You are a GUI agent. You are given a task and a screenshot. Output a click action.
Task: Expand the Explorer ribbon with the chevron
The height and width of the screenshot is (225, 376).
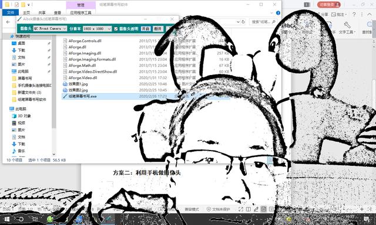(x=271, y=13)
